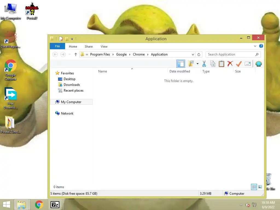The image size is (280, 210).
Task: Open the File ribbon tab
Action: (x=57, y=46)
